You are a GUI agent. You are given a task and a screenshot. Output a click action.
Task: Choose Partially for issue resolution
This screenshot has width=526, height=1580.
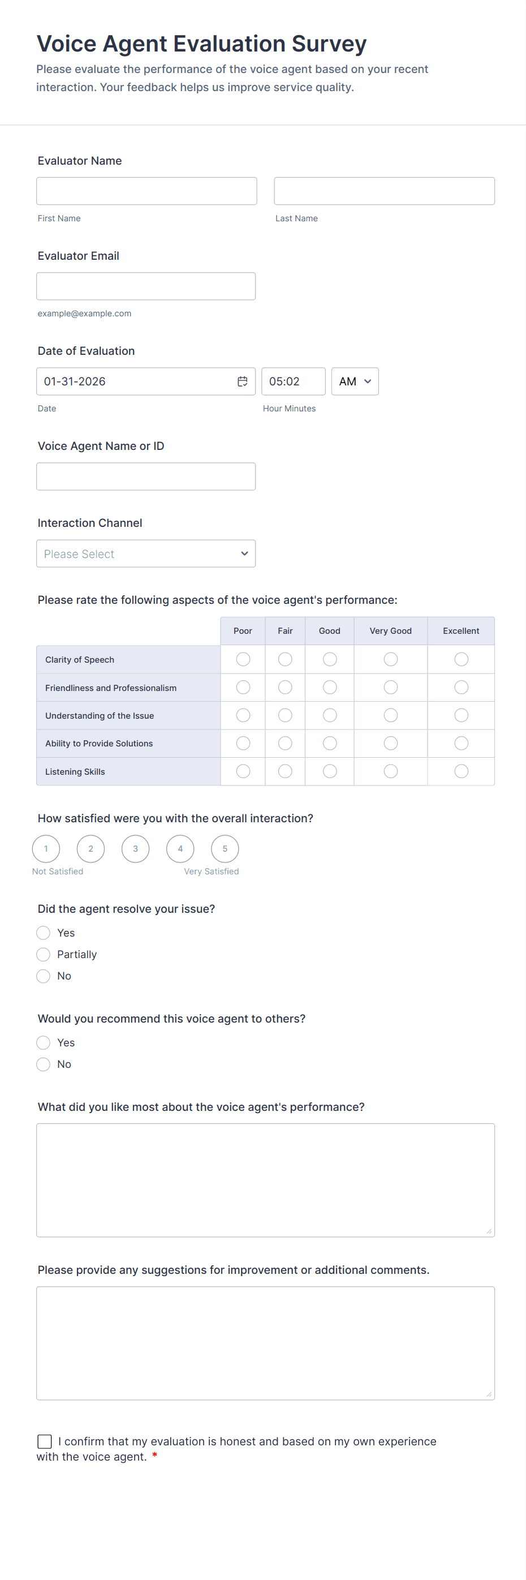point(43,954)
